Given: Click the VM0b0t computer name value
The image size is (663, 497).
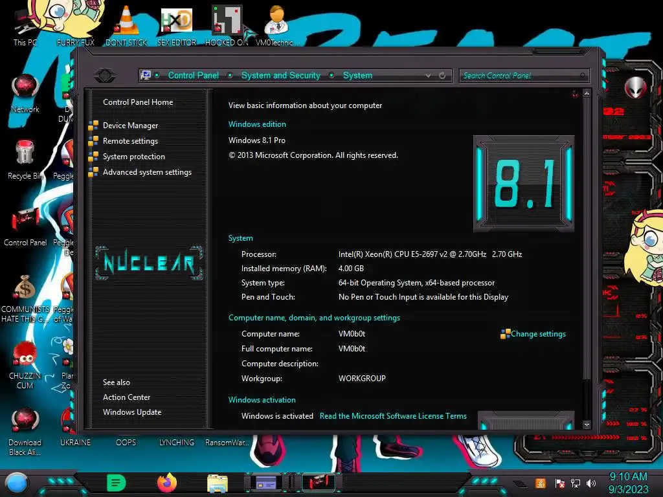Looking at the screenshot, I should coord(352,334).
